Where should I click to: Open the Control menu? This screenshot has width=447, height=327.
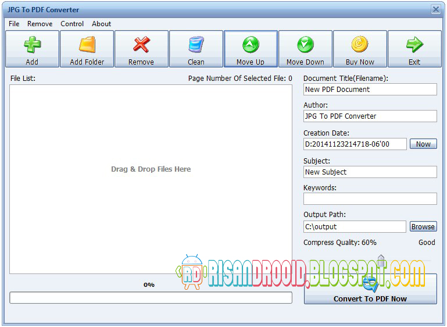pos(72,24)
